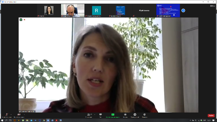Select the name-only participant tile
This screenshot has width=217, height=122.
pos(144,11)
